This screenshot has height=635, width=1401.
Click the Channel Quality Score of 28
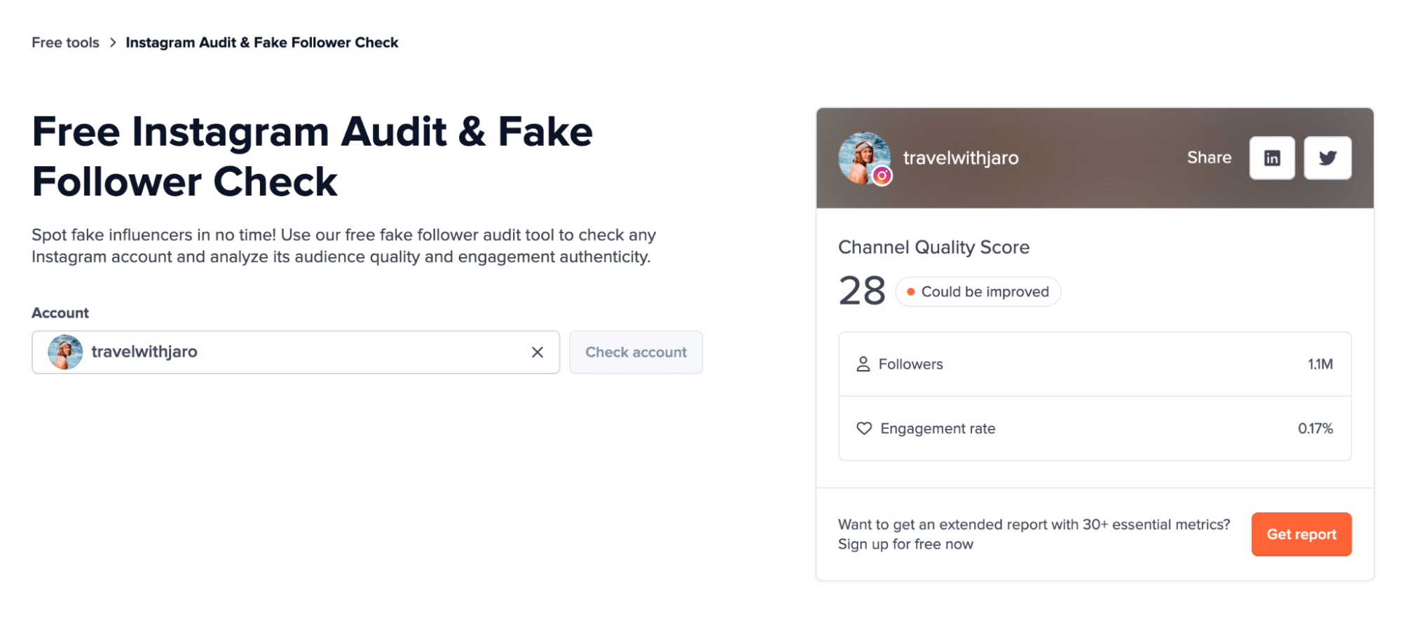point(861,291)
